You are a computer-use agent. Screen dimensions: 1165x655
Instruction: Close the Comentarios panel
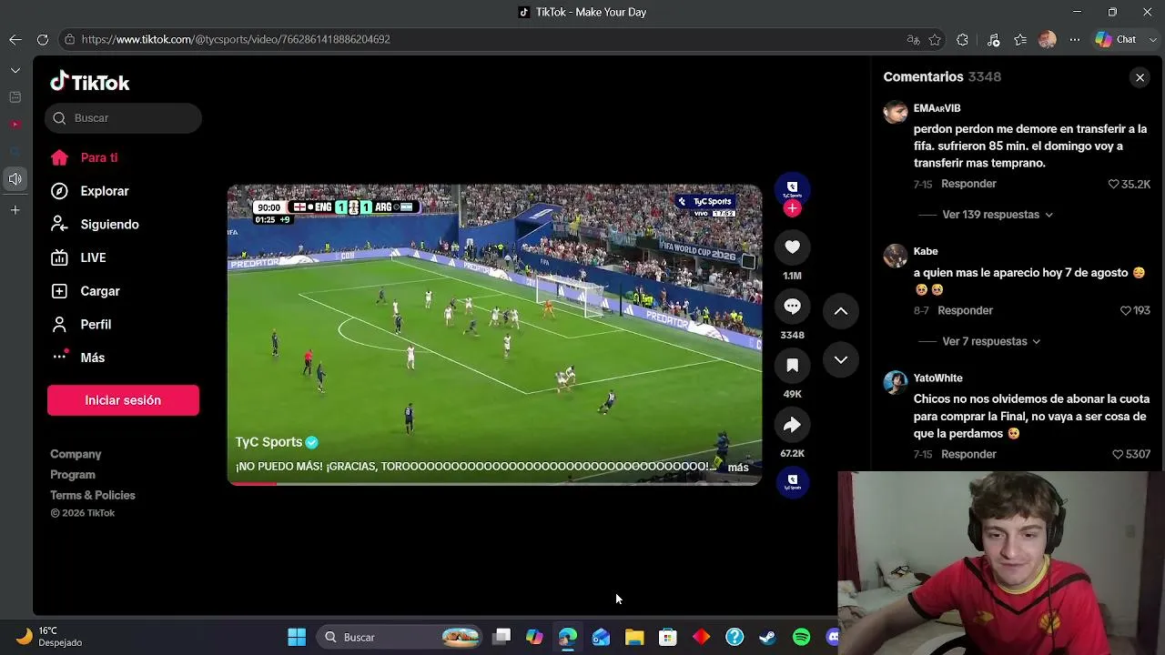[1140, 77]
